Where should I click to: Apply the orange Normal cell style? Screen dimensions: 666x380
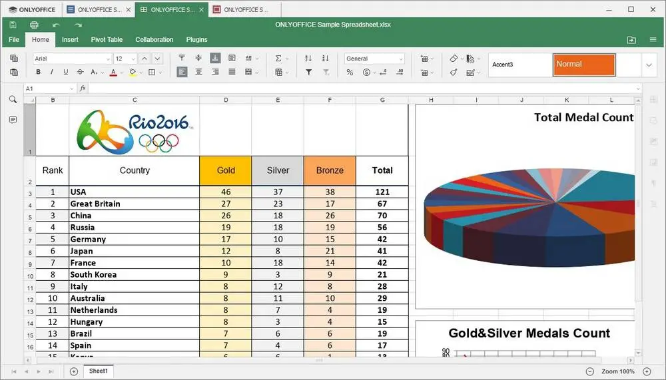click(x=584, y=65)
